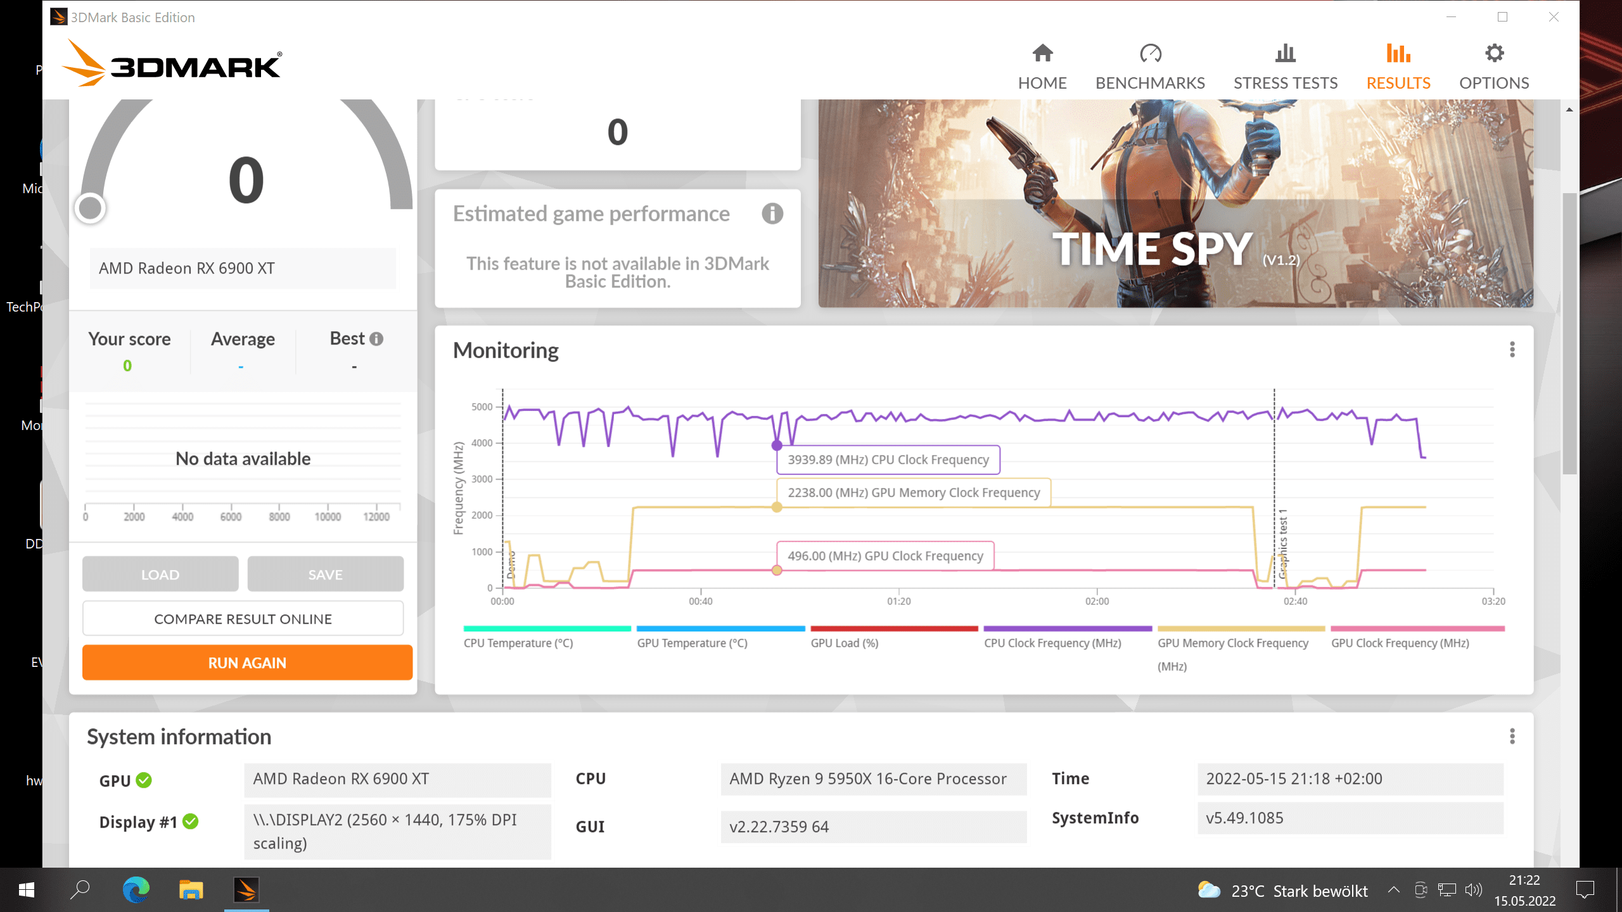
Task: Click the Time value 2022-05-15 21:18
Action: 1350,779
